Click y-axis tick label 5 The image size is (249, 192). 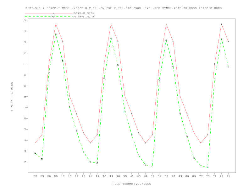pyautogui.click(x=25, y=130)
